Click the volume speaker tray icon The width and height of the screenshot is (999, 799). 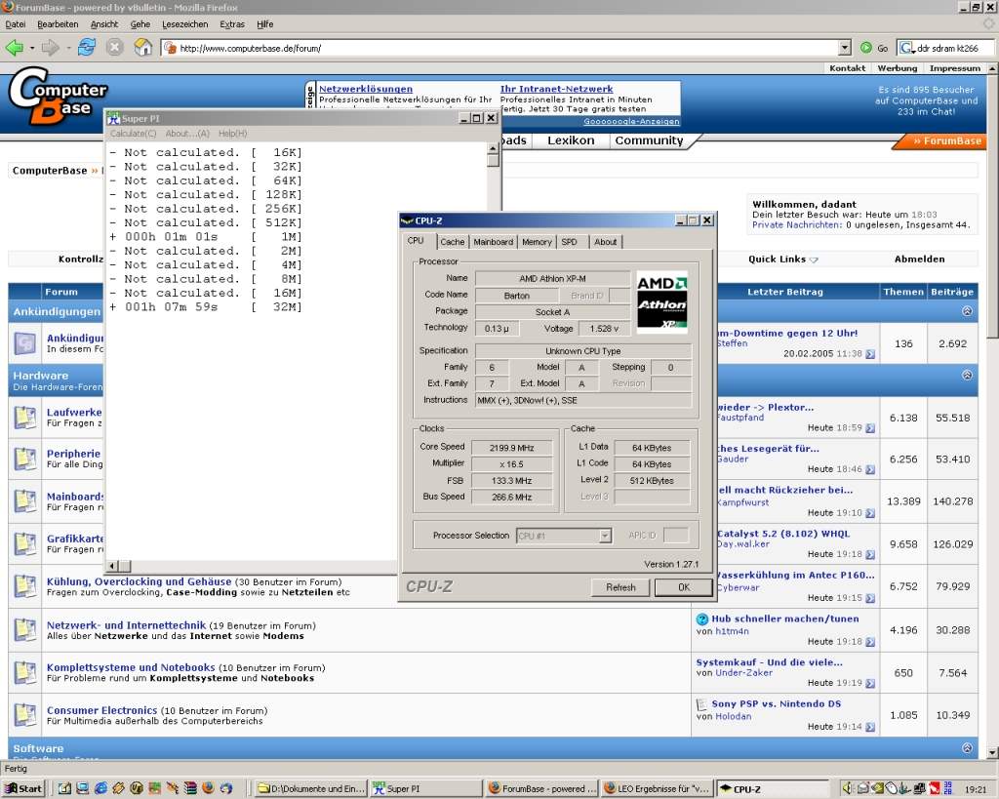coord(848,788)
